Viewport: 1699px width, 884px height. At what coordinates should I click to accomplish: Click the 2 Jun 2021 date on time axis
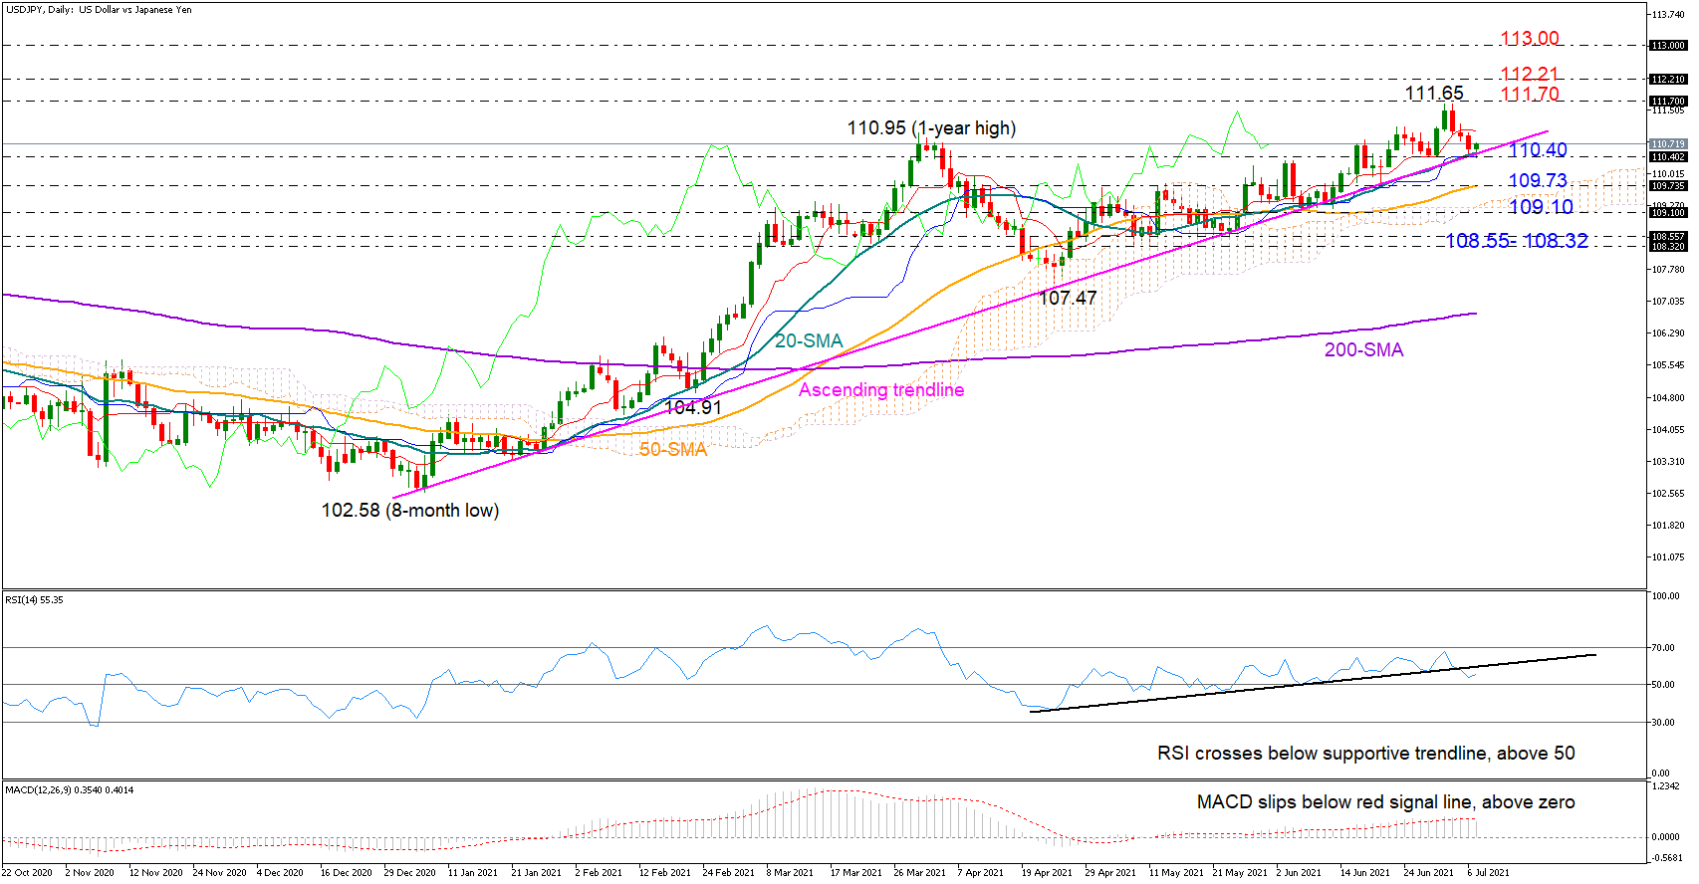tap(1300, 873)
